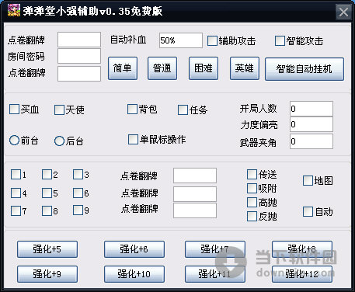This screenshot has width=355, height=292.
Task: Enable the 传送 checkbox
Action: pos(252,175)
